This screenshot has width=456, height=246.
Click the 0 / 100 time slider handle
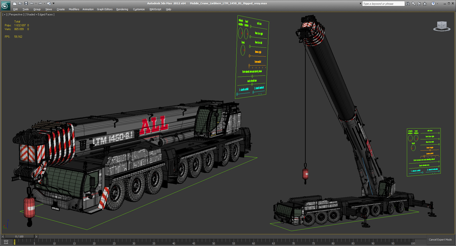tap(19, 236)
